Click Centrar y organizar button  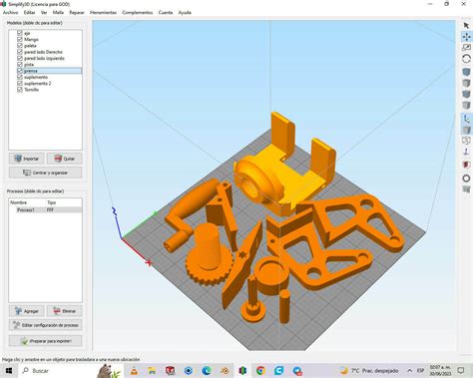pos(45,173)
